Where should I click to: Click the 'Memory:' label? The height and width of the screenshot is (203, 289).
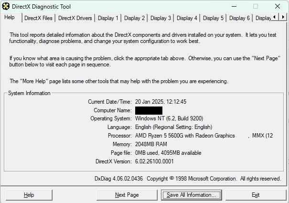pos(122,144)
